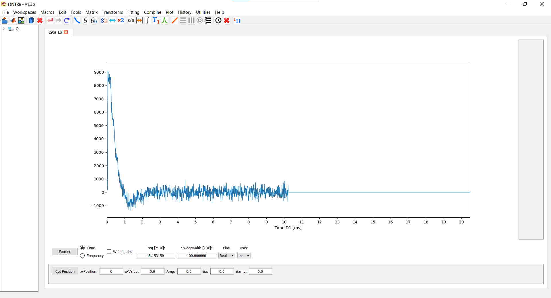Click the blue Reload icon
This screenshot has width=551, height=298.
point(67,20)
